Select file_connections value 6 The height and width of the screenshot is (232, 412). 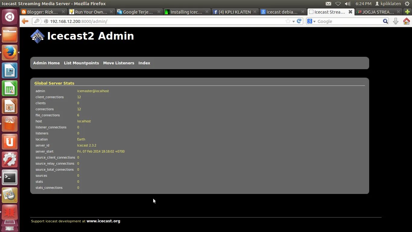coord(78,115)
